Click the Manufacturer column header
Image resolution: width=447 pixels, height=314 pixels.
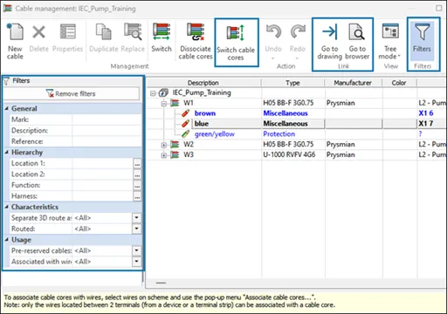353,83
